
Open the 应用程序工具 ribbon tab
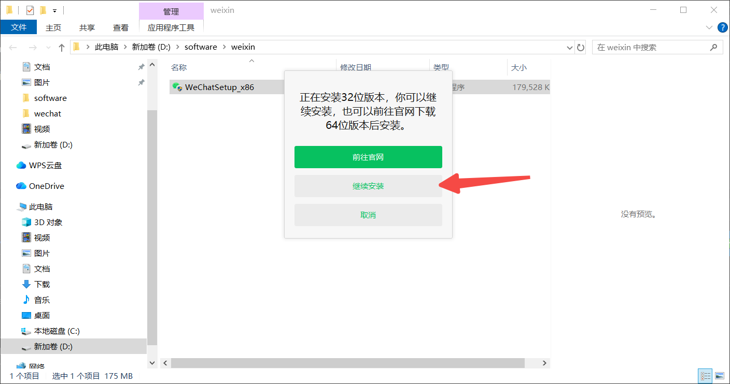tap(171, 27)
